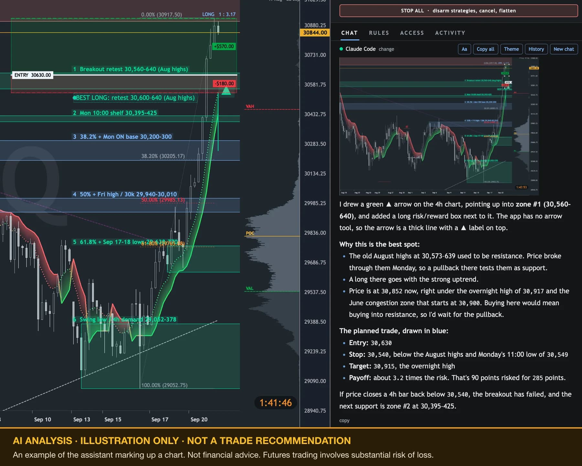
Task: Click the -$180.00 loss label
Action: [x=224, y=84]
